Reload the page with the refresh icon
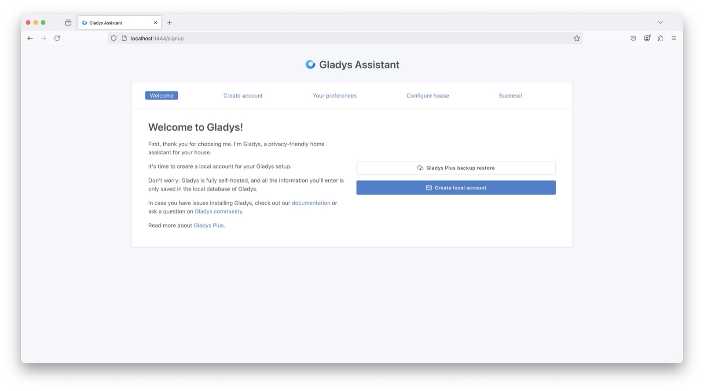The width and height of the screenshot is (704, 391). 57,38
